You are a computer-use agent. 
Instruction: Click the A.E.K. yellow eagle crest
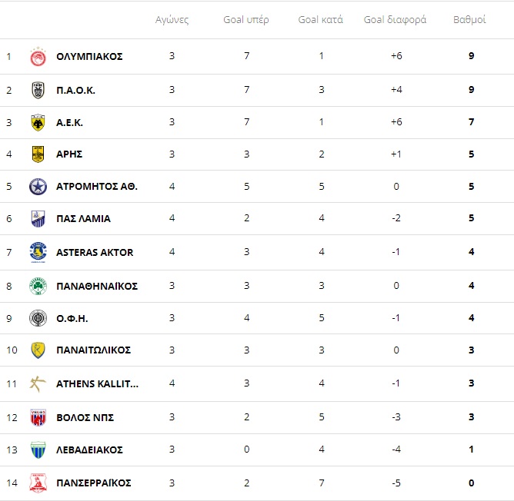[x=38, y=122]
